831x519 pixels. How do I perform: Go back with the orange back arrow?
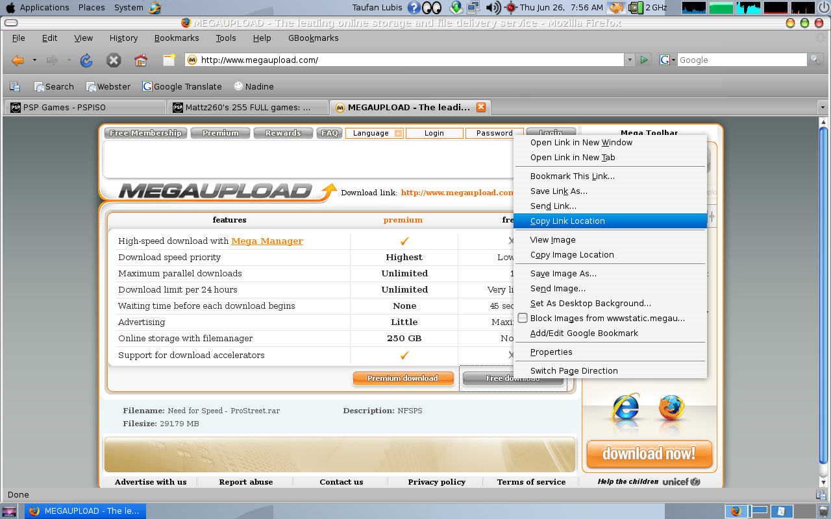tap(18, 60)
